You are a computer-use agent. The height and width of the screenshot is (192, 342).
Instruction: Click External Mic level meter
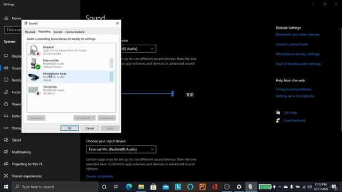point(112,63)
